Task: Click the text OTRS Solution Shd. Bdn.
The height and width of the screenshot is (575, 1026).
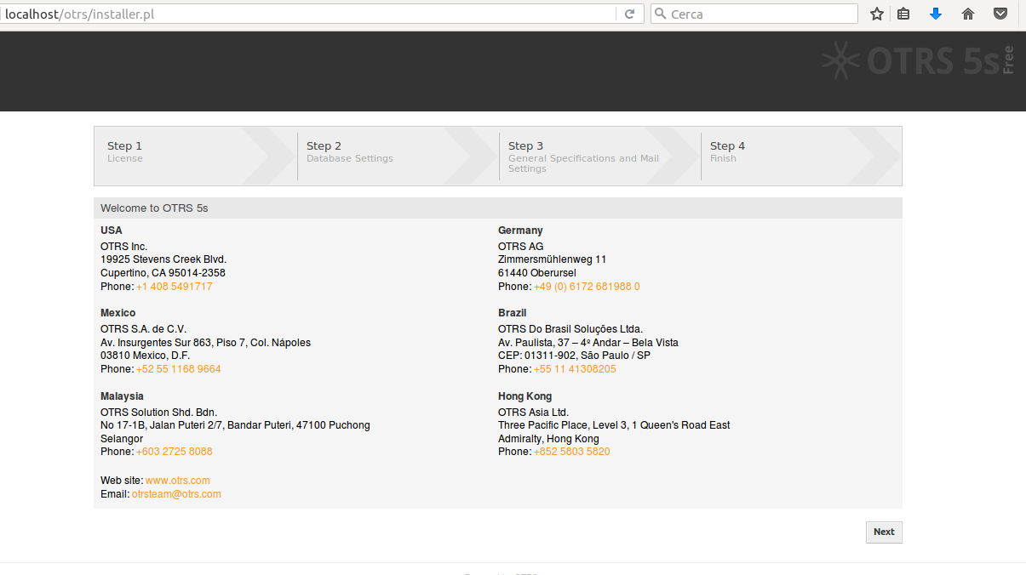Action: pyautogui.click(x=159, y=413)
